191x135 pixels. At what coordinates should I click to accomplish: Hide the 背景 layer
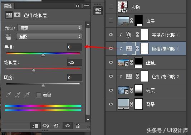click(x=111, y=104)
